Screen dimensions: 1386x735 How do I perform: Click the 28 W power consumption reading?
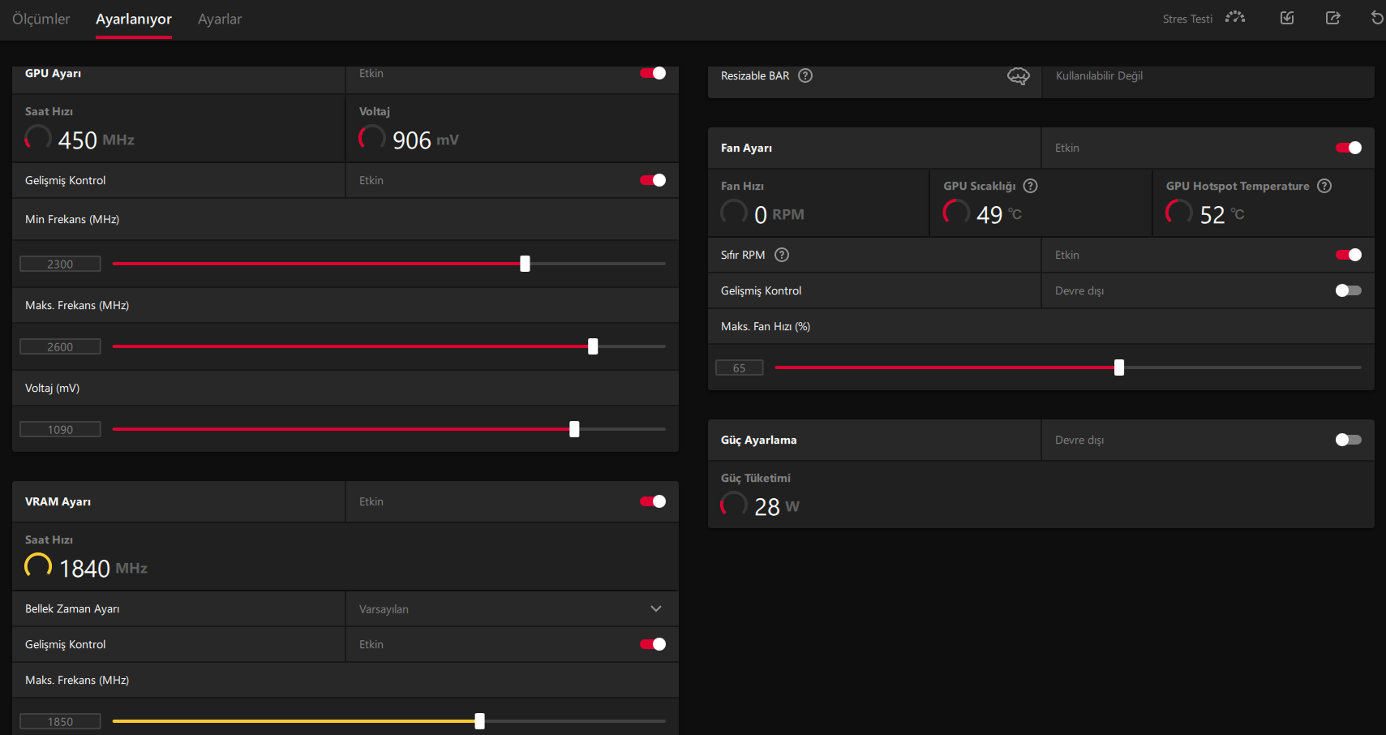coord(777,507)
